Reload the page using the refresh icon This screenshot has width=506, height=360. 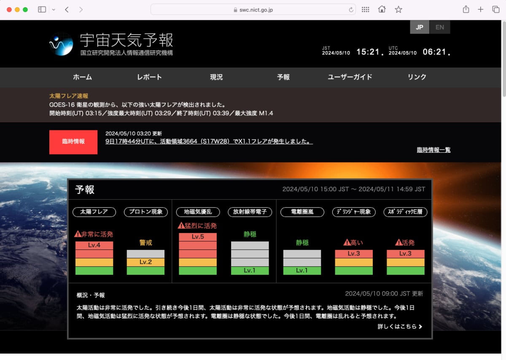click(351, 9)
